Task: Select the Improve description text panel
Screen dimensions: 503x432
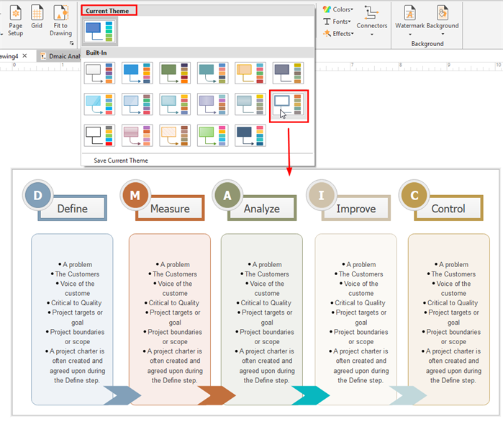Action: 355,319
